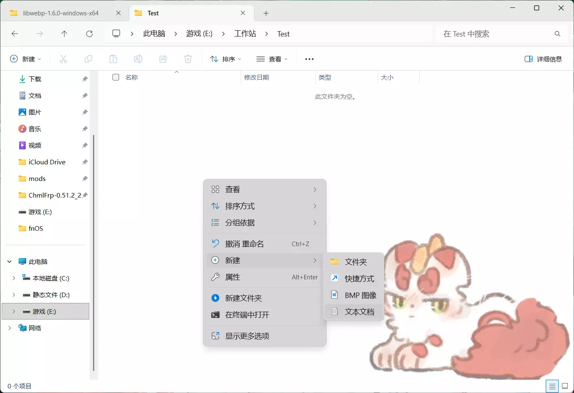This screenshot has width=574, height=393.
Task: Toggle the select-all checkbox beside 名称 column
Action: click(115, 77)
